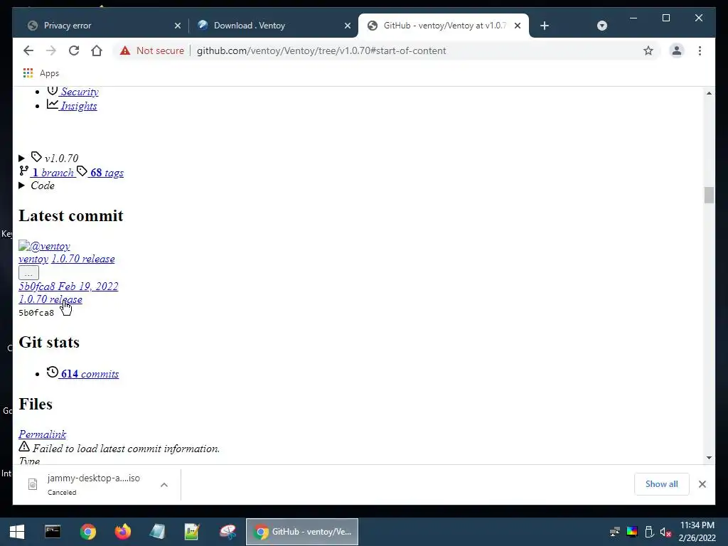Click the Failed to load commit warning text
This screenshot has height=546, width=728.
[126, 449]
